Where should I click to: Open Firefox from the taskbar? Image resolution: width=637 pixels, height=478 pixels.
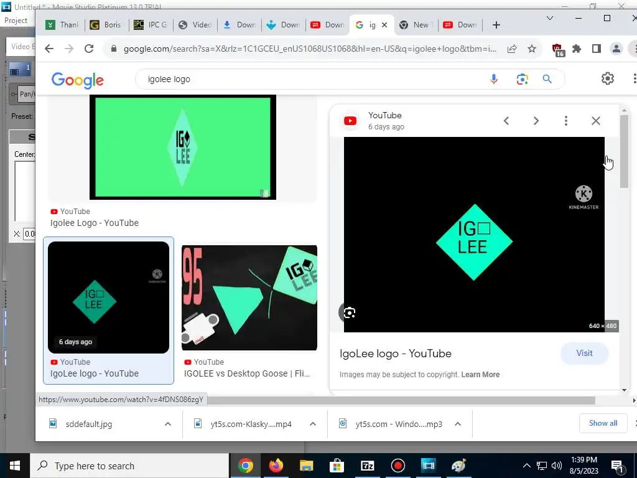coord(276,466)
